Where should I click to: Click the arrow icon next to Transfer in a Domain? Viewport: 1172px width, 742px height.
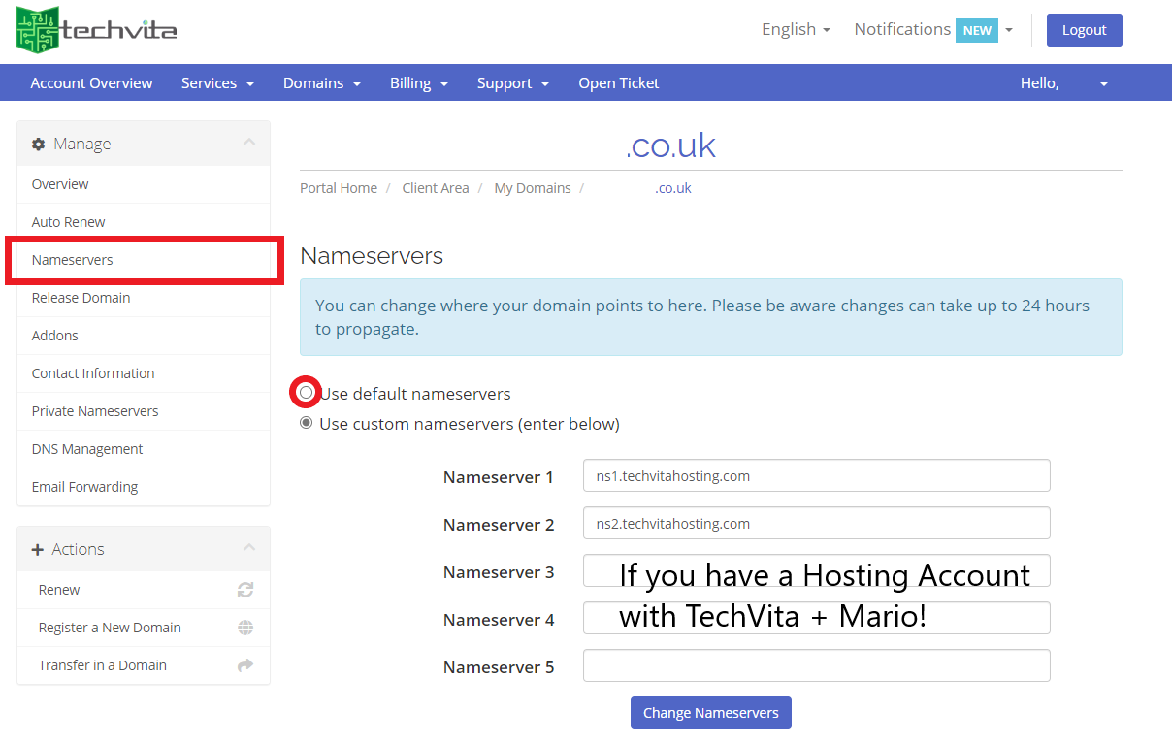click(244, 665)
